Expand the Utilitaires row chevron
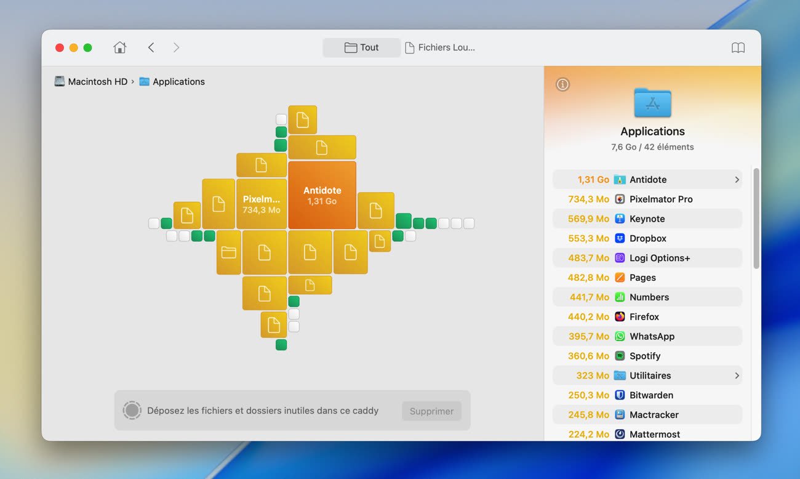Screen dimensions: 800x479 click(737, 376)
